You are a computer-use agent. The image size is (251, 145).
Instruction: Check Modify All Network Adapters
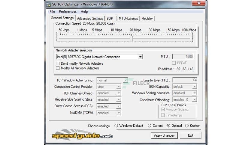point(58,68)
